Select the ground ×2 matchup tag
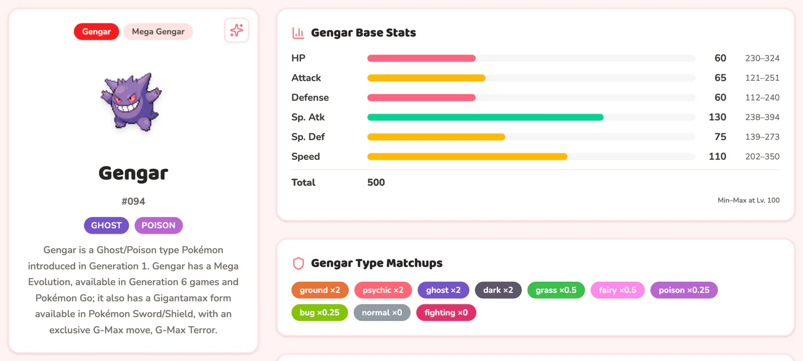This screenshot has width=803, height=361. tap(320, 290)
